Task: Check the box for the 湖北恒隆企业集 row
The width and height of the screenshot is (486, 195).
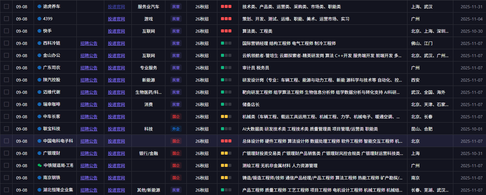Action: coord(6,190)
